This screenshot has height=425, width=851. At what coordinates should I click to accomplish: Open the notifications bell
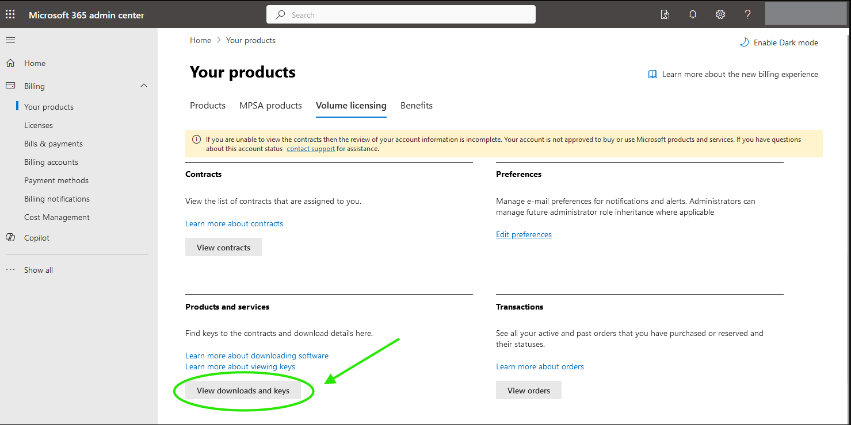(x=693, y=14)
